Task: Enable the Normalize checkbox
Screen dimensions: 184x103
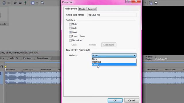Action: point(70,40)
